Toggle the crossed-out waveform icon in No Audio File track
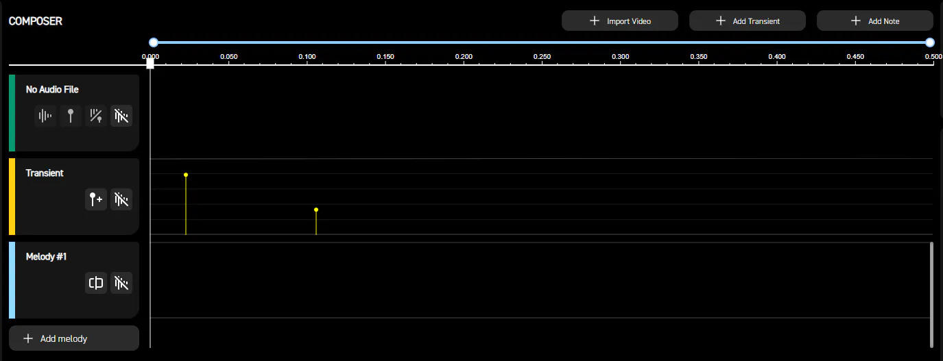Image resolution: width=943 pixels, height=361 pixels. coord(121,116)
